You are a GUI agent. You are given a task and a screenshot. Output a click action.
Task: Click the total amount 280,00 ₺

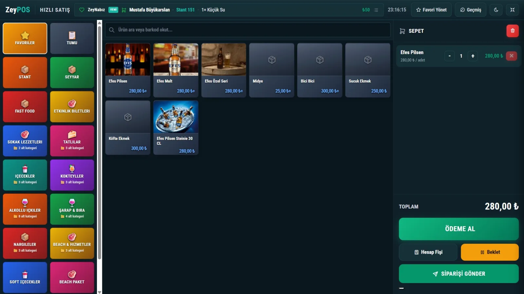502,206
